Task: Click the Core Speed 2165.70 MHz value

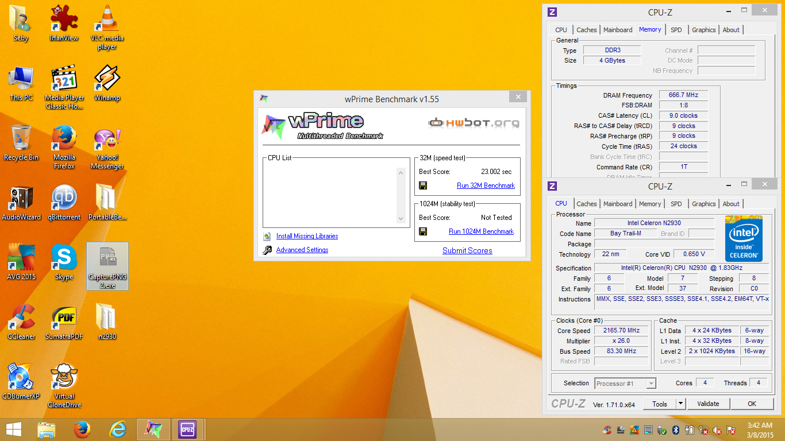Action: pos(621,331)
